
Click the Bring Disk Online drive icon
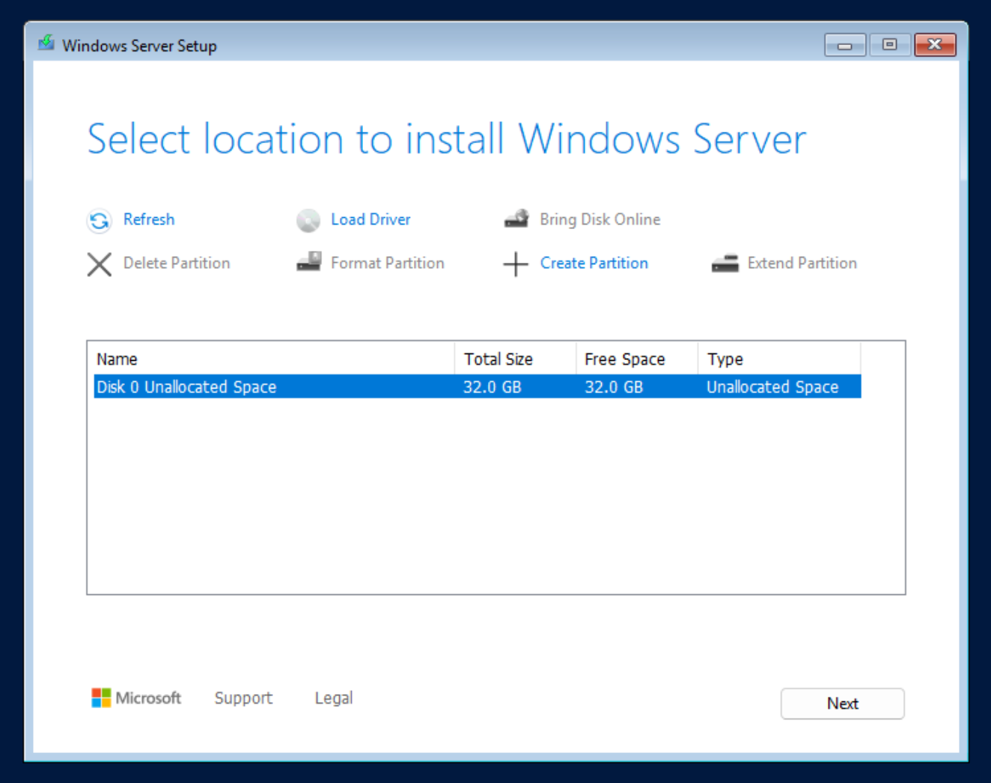[516, 219]
